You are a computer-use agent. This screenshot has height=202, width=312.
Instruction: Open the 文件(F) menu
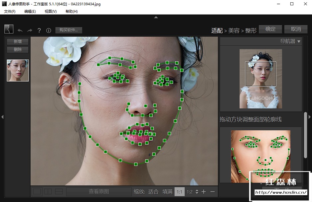point(10,11)
